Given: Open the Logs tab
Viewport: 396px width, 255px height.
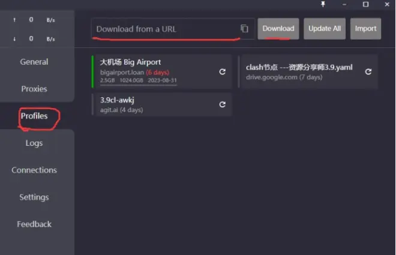Looking at the screenshot, I should tap(34, 143).
